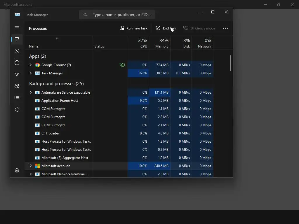This screenshot has height=224, width=299.
Task: Open the three-dot more options menu
Action: 225,28
